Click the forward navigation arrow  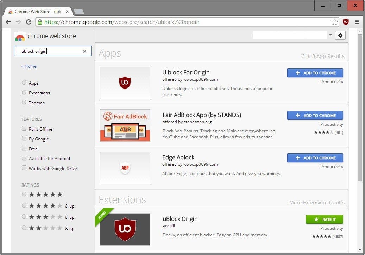[x=19, y=22]
